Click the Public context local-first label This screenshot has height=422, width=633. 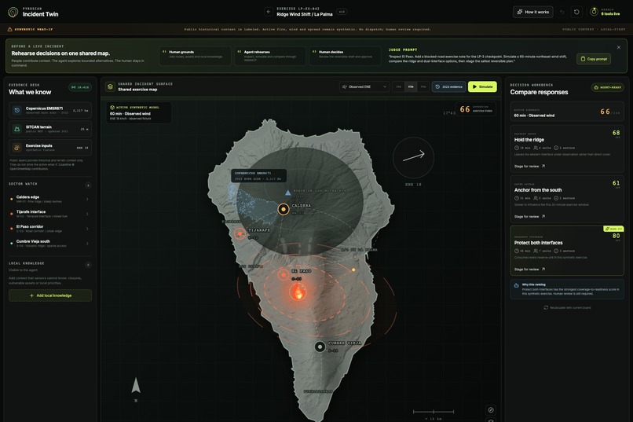(594, 30)
